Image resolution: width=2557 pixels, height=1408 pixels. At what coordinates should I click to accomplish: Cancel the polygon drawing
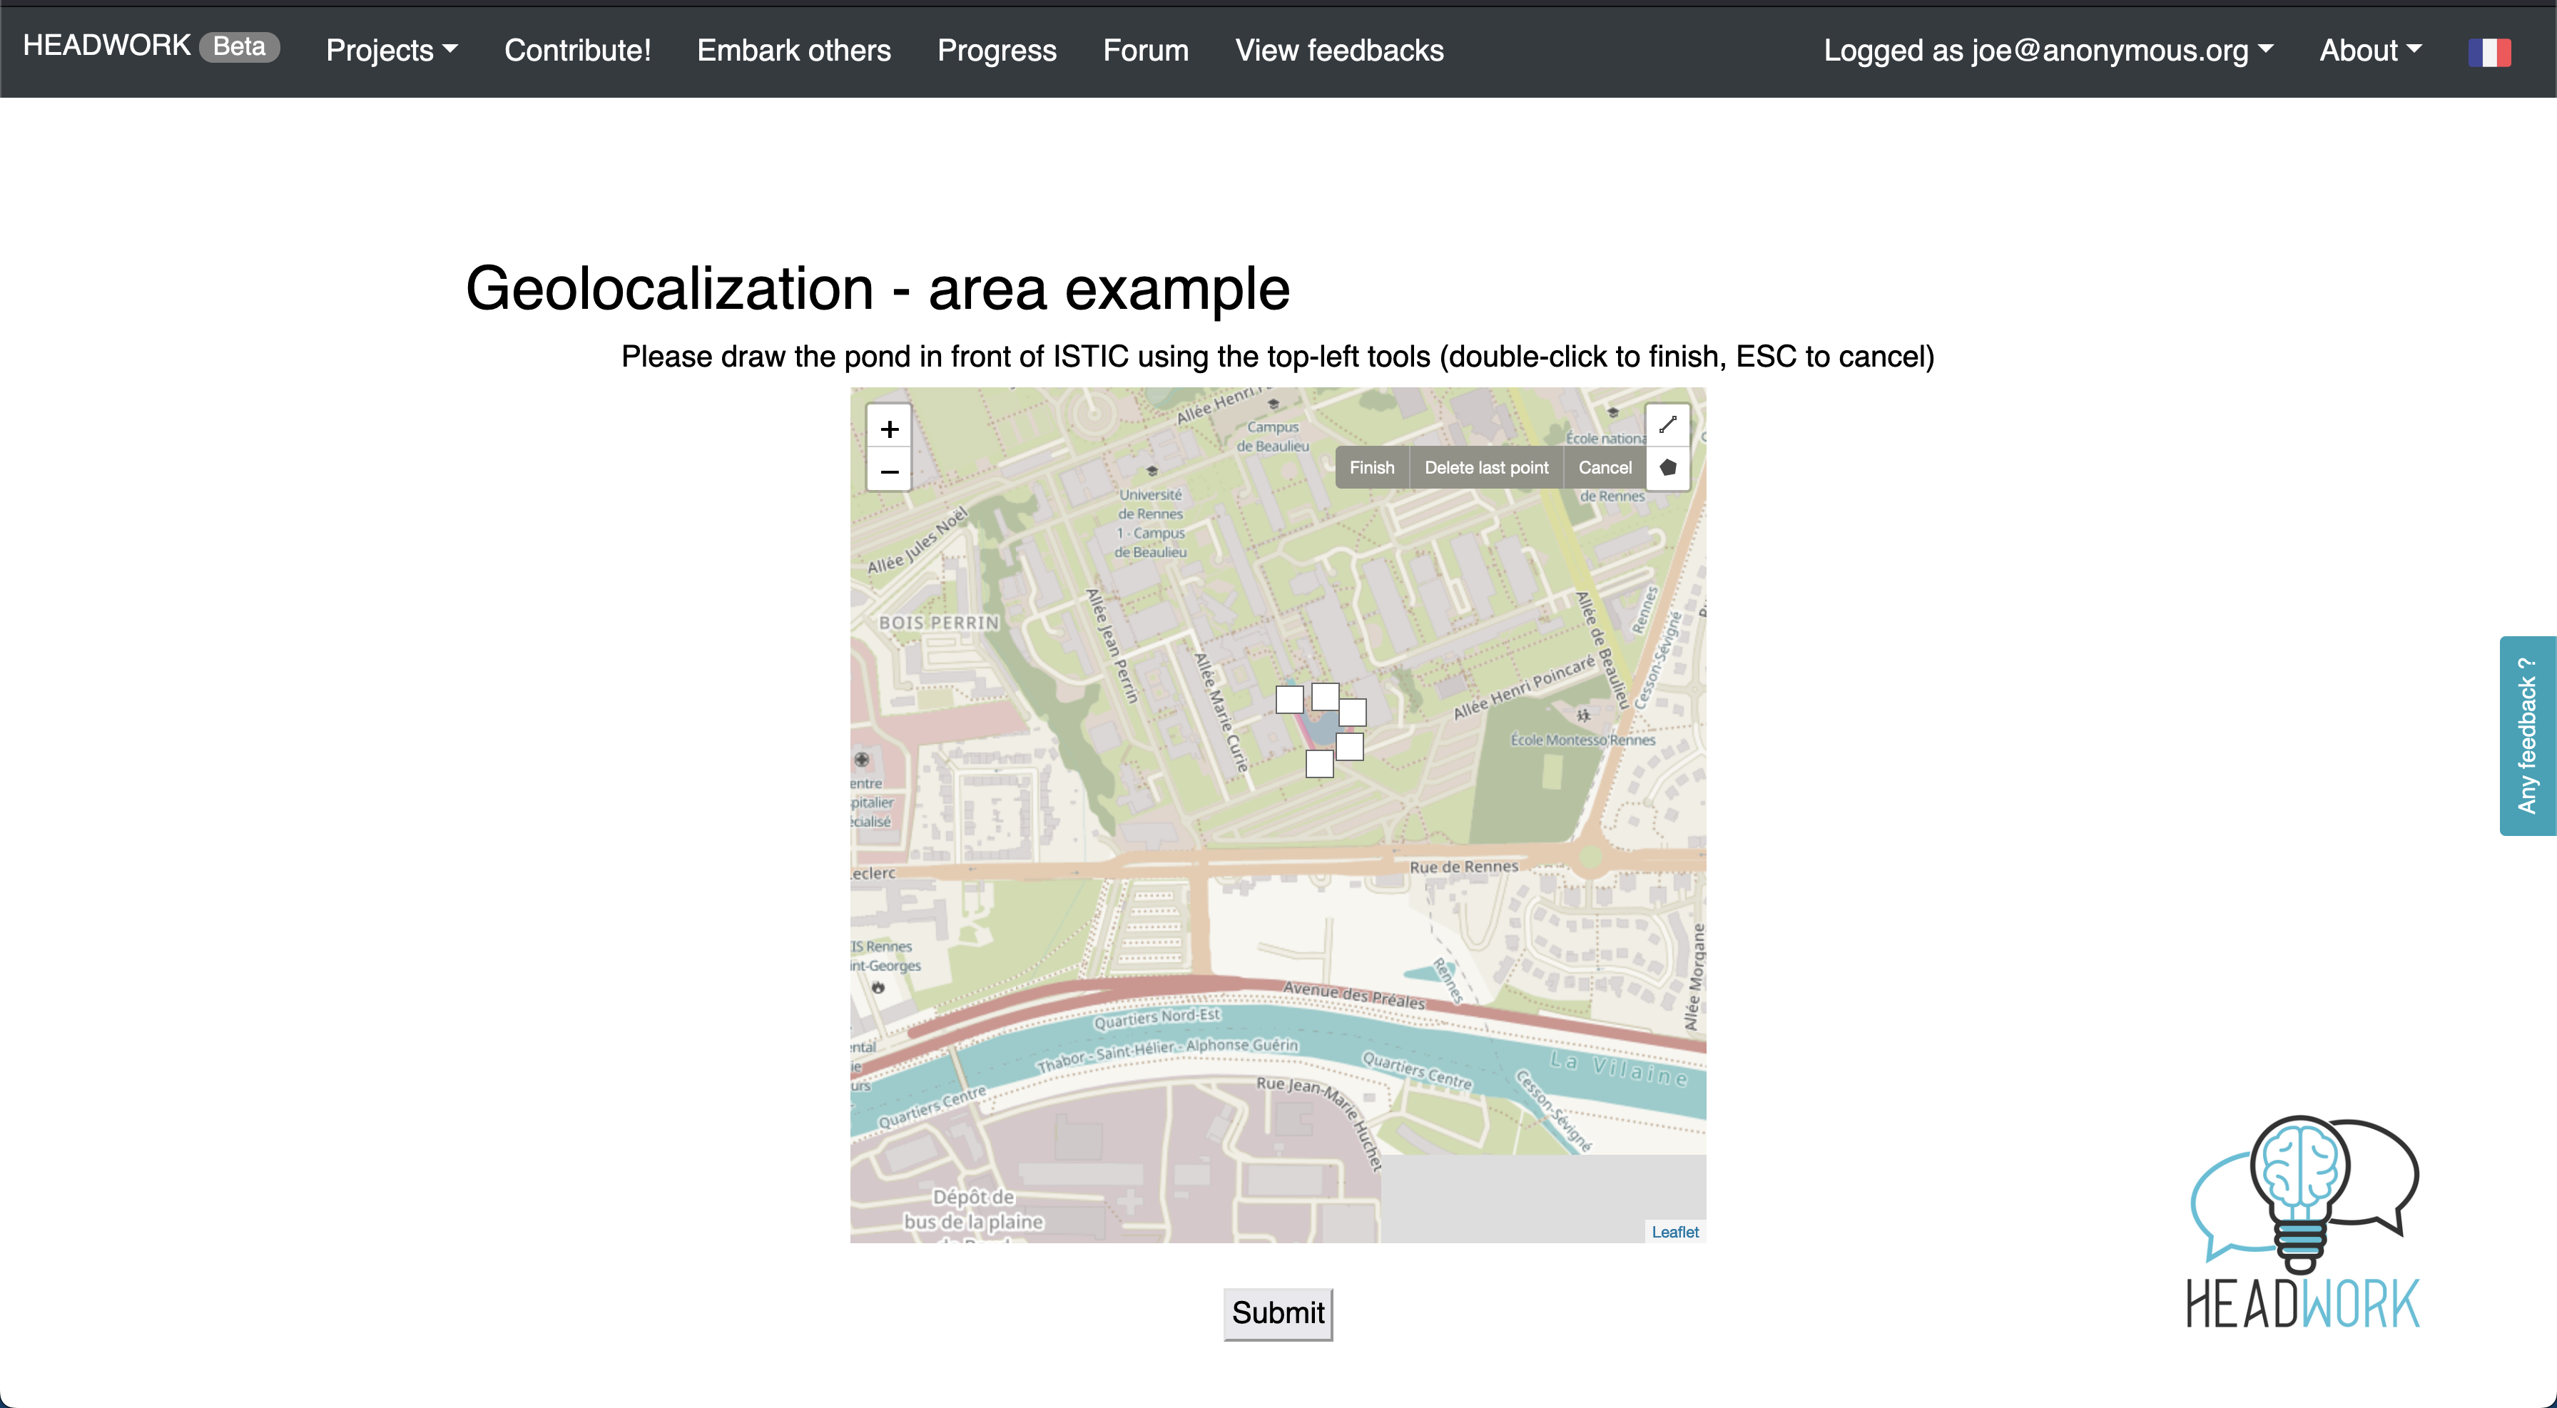click(1604, 467)
